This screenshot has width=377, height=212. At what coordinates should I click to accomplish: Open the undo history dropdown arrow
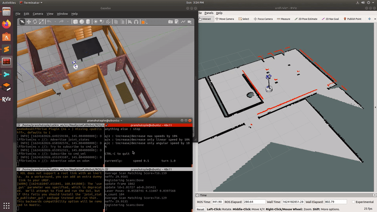(55, 22)
